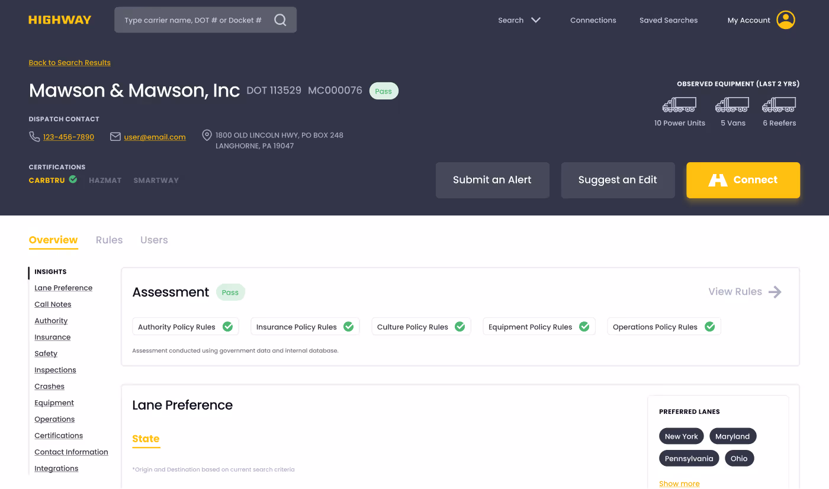Viewport: 829px width, 489px height.
Task: Select the New York lane chip
Action: (x=681, y=436)
